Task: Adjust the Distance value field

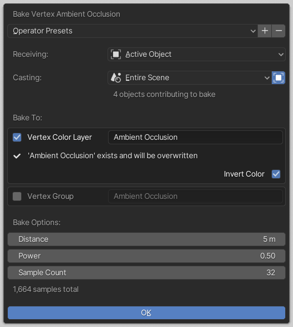Action: click(146, 240)
